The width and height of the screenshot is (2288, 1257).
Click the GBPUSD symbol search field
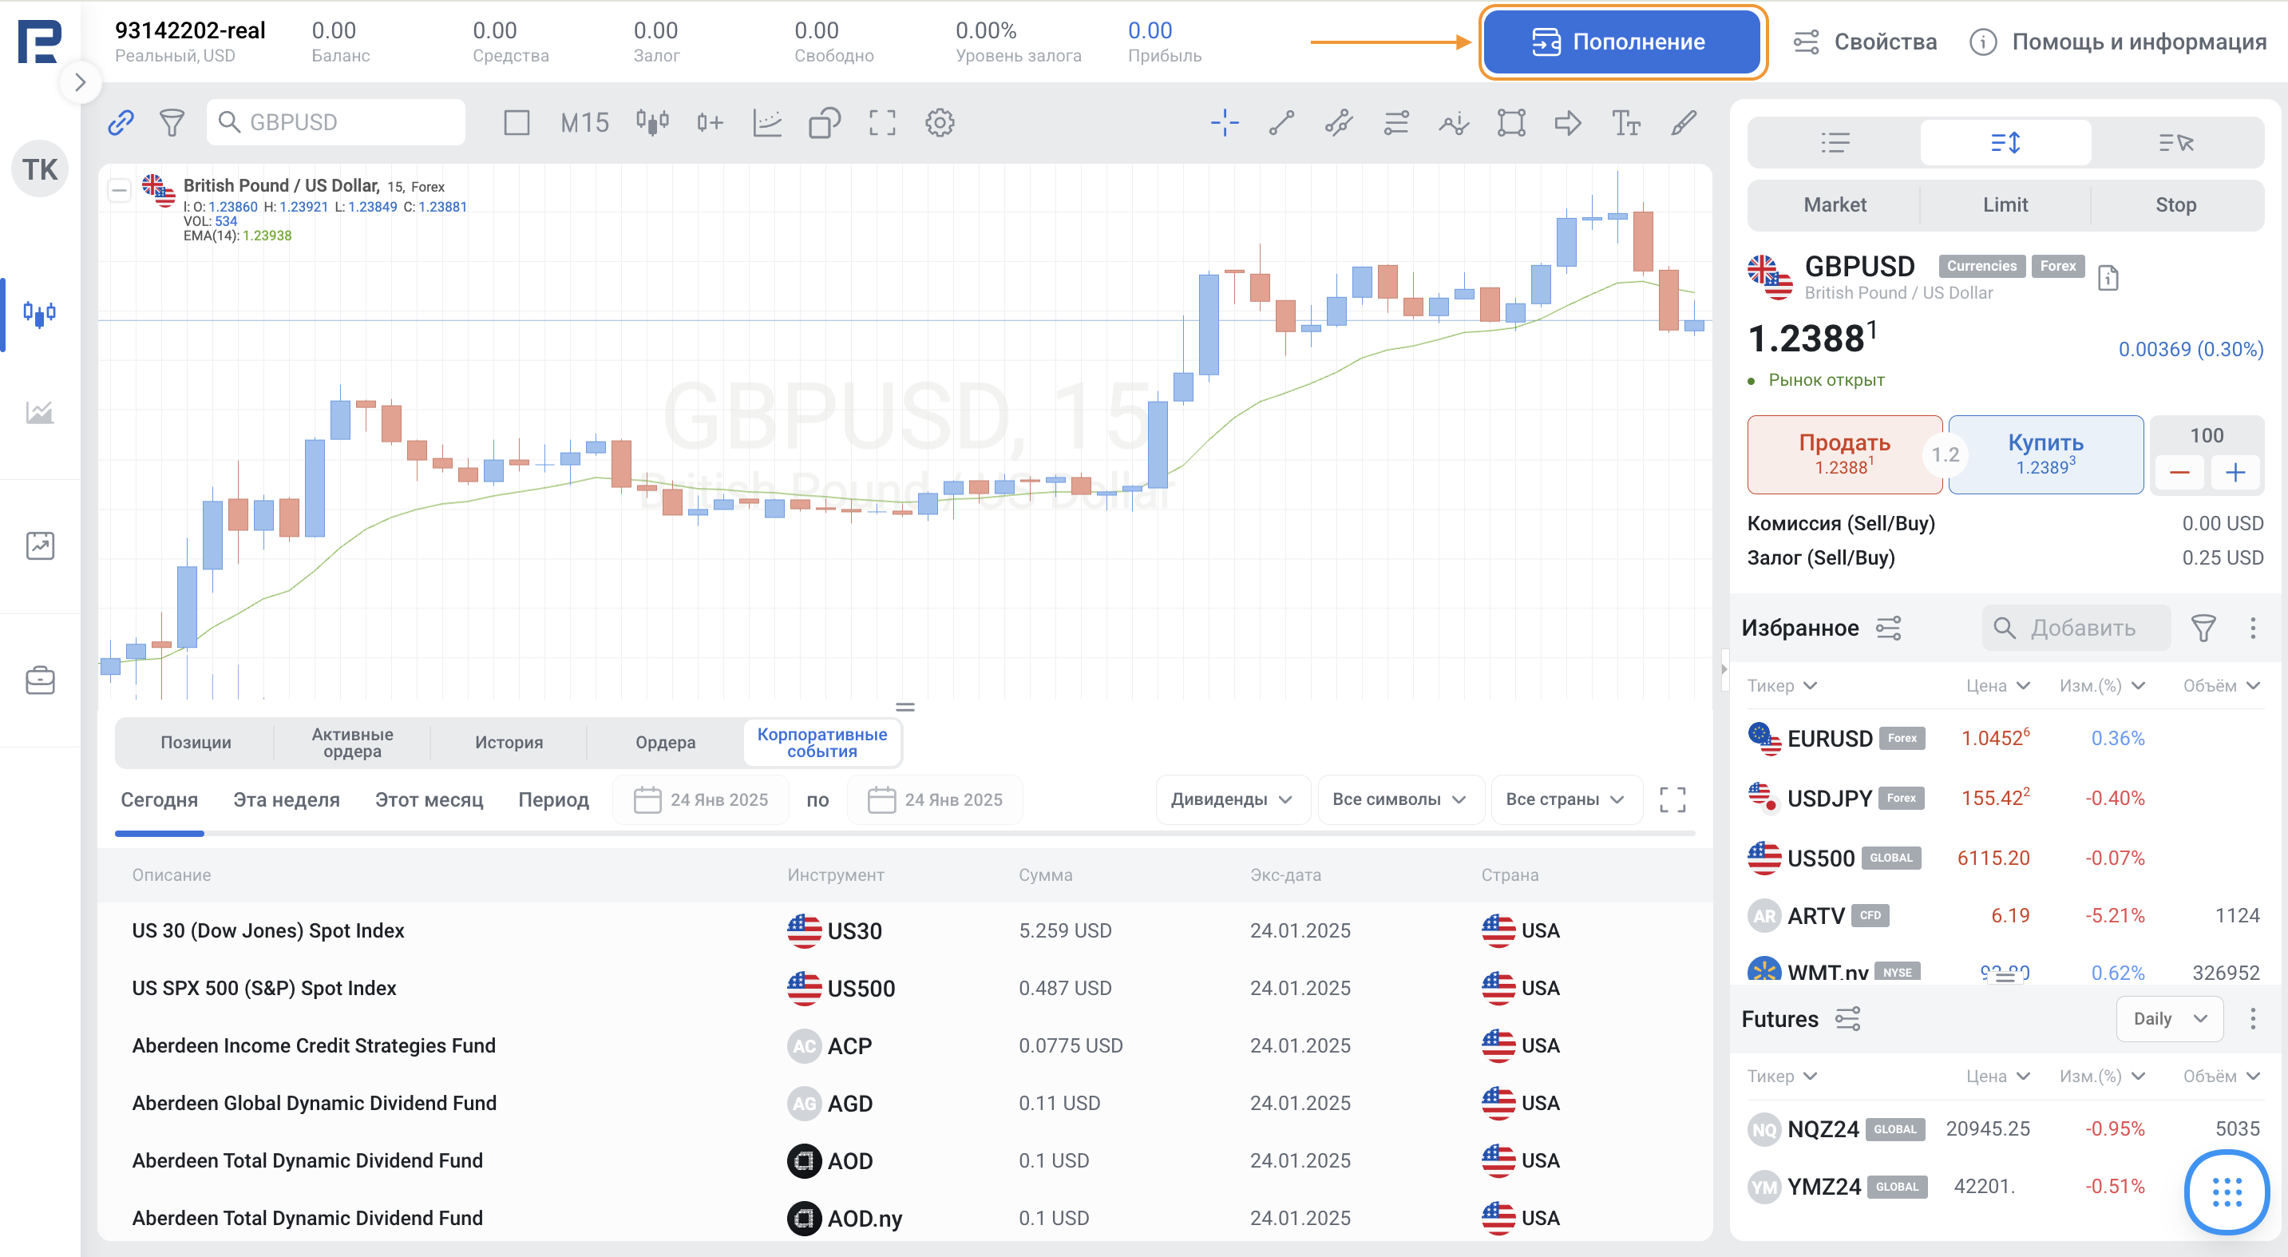click(x=346, y=123)
